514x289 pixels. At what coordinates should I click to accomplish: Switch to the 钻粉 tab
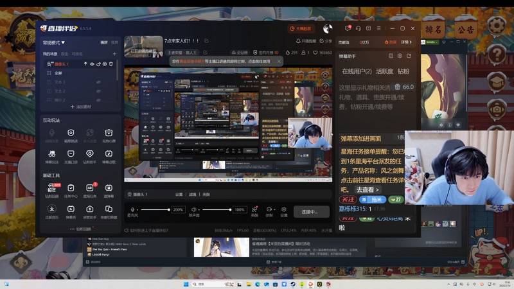[403, 71]
